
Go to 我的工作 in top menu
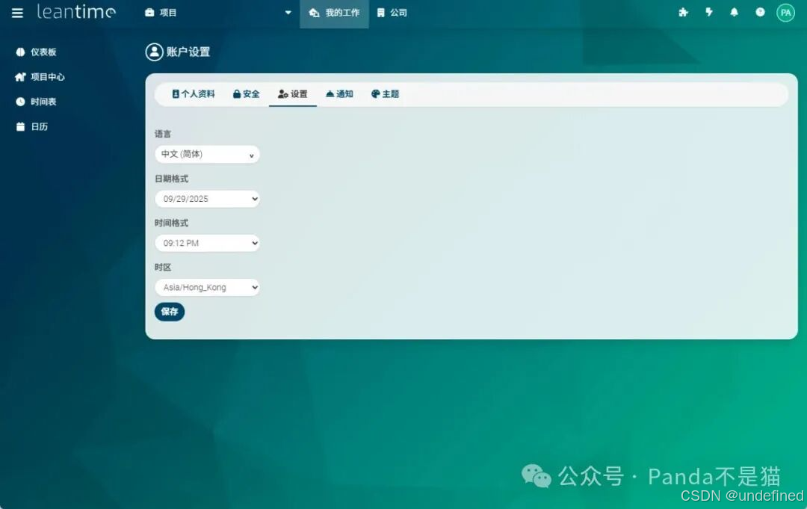click(334, 13)
